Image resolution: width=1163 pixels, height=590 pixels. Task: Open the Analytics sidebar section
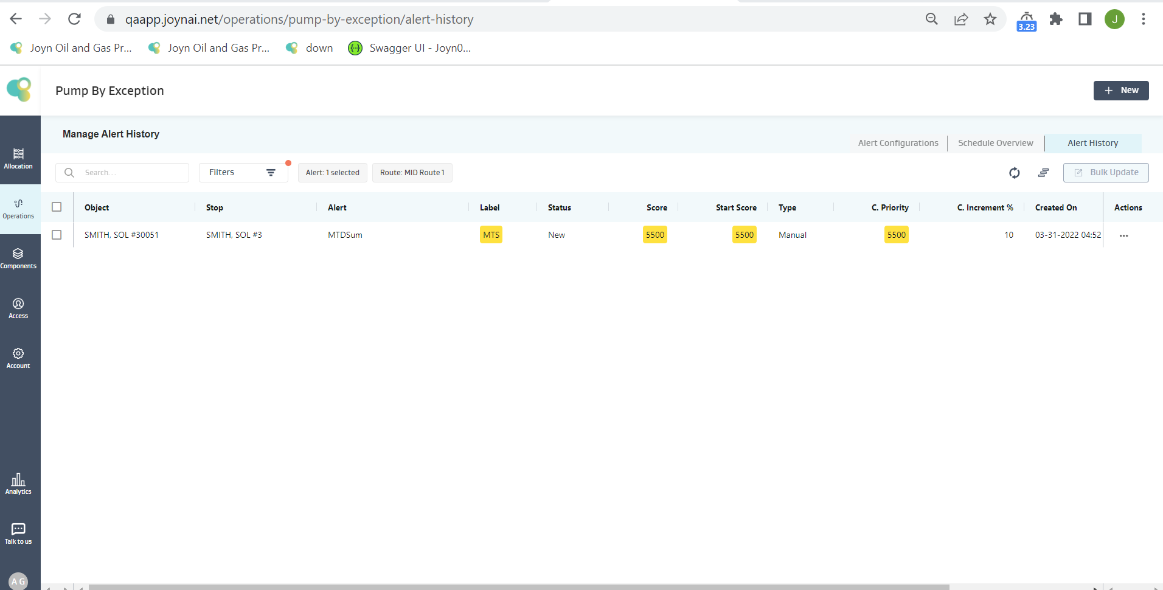18,484
